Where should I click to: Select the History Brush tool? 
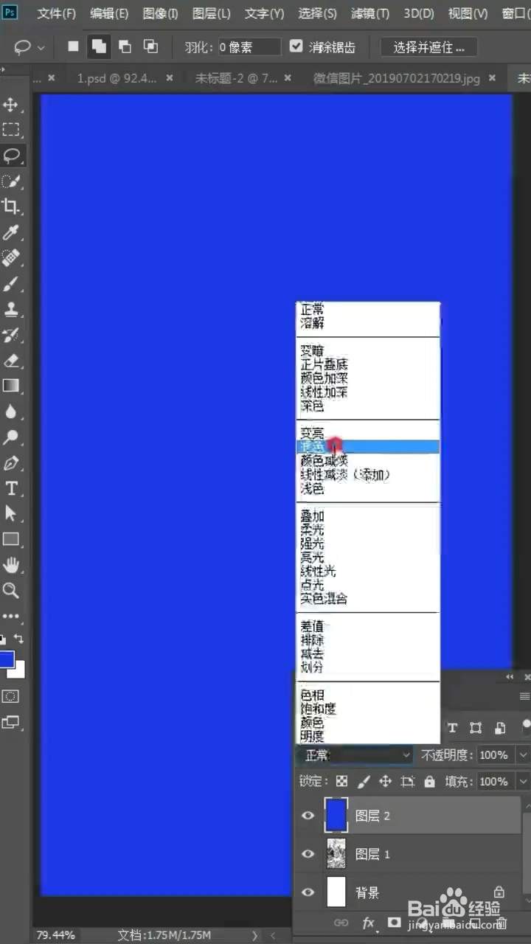(x=11, y=336)
